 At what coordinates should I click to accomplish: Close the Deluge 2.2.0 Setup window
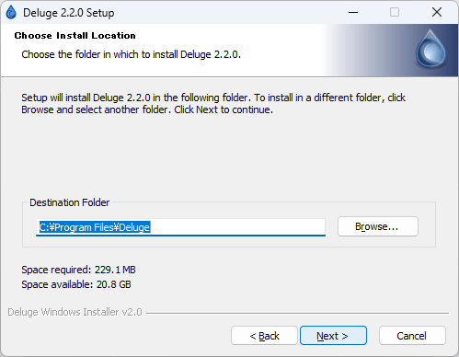coord(437,12)
